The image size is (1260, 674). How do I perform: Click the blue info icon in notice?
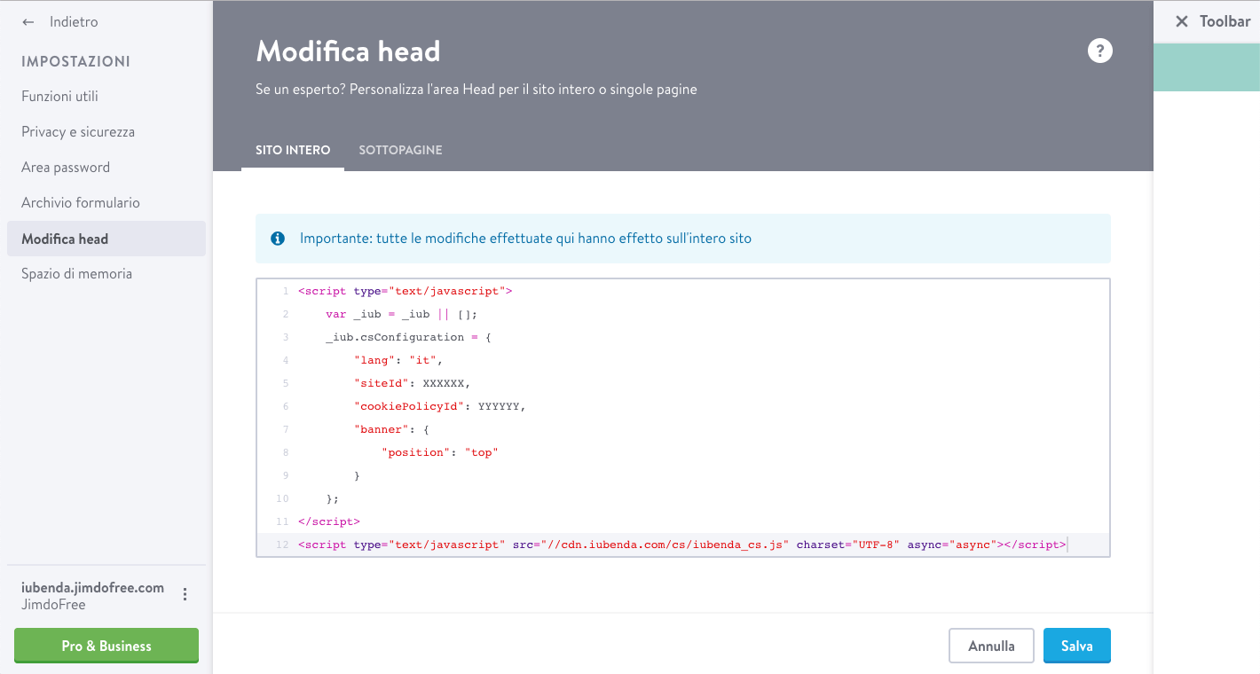(278, 239)
